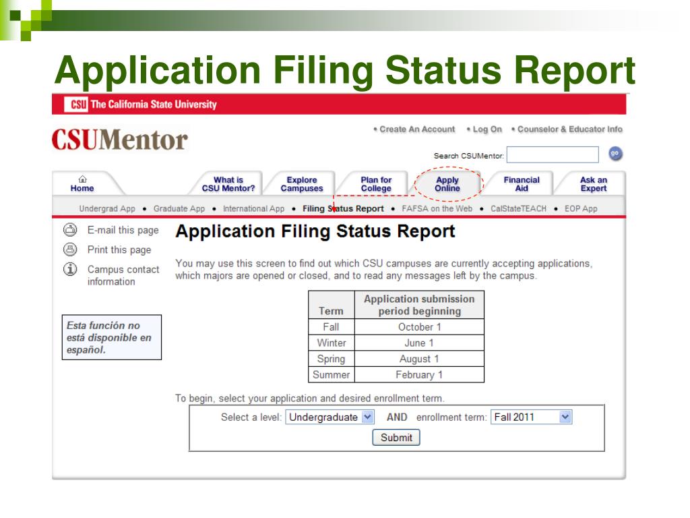Open the Home tab

(82, 184)
